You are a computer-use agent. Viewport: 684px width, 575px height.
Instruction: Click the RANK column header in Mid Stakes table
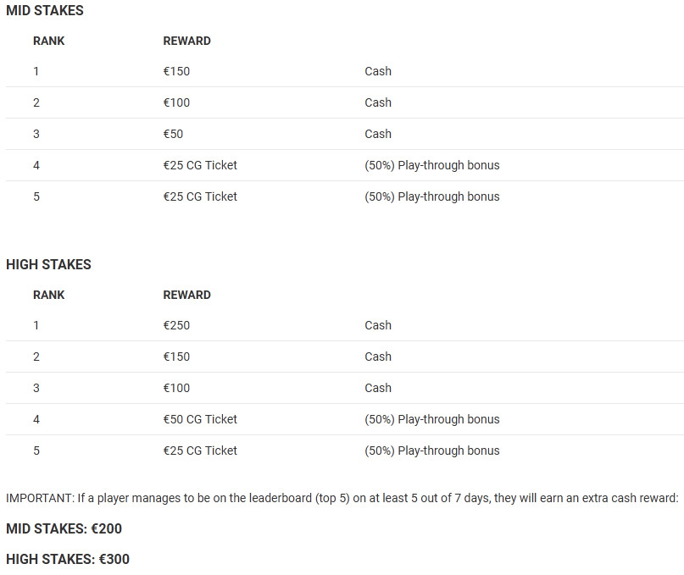pyautogui.click(x=48, y=41)
